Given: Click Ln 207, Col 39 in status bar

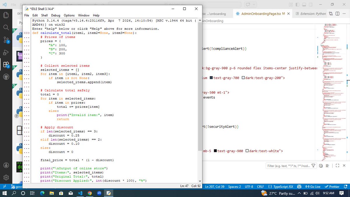Looking at the screenshot, I should tap(215, 186).
